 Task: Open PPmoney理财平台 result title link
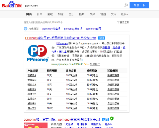pyautogui.click(x=61, y=38)
